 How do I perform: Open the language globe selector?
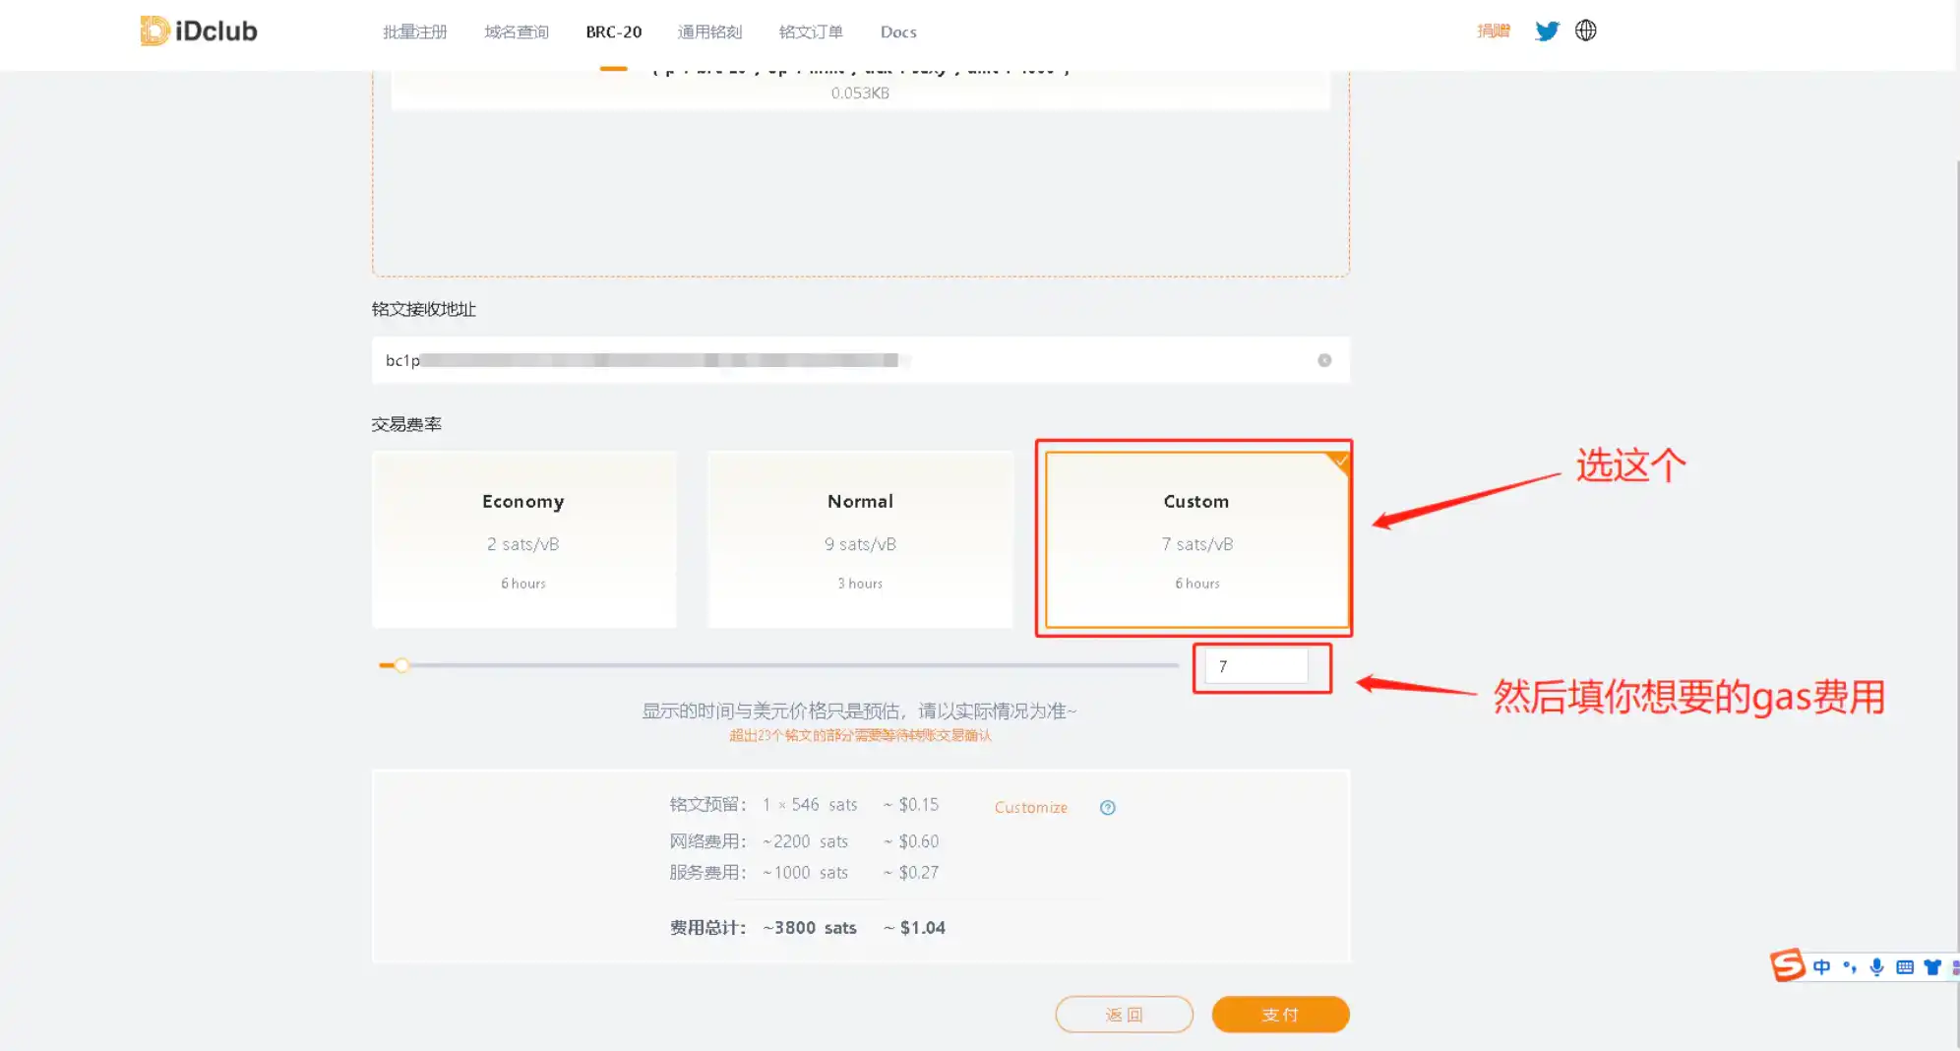(1585, 31)
